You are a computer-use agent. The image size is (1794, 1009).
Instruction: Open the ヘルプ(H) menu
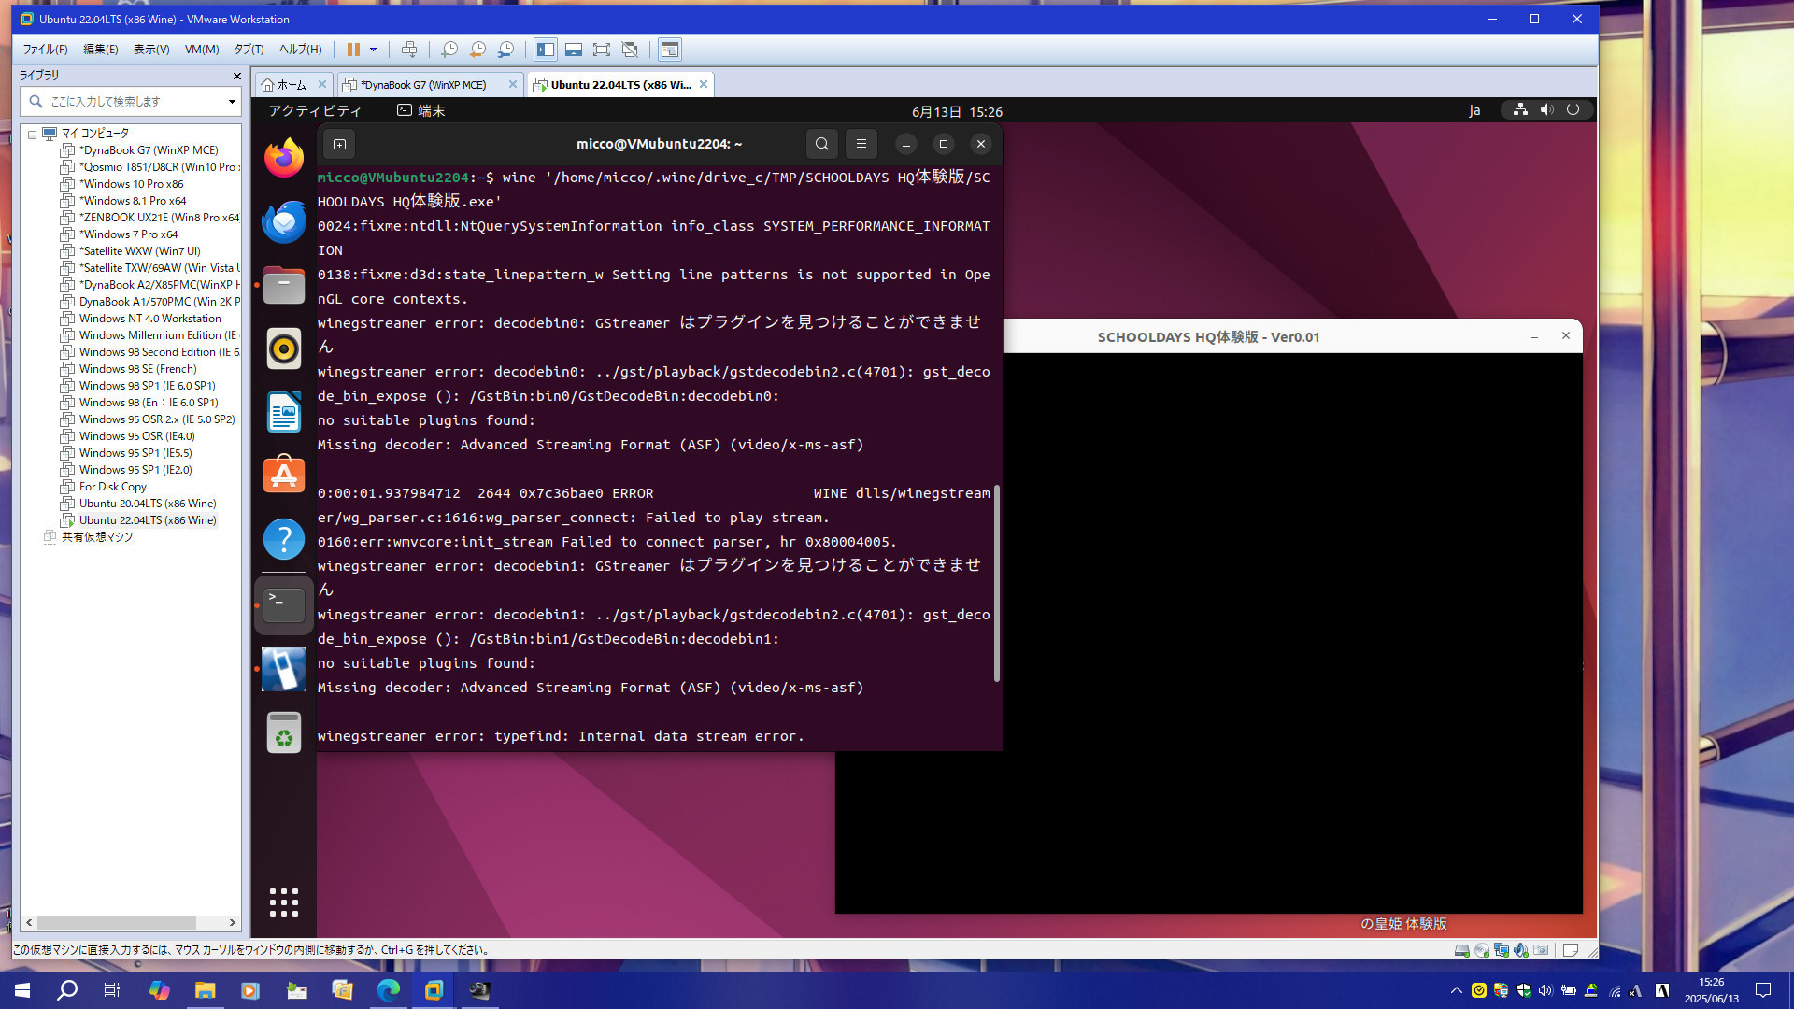pos(300,50)
